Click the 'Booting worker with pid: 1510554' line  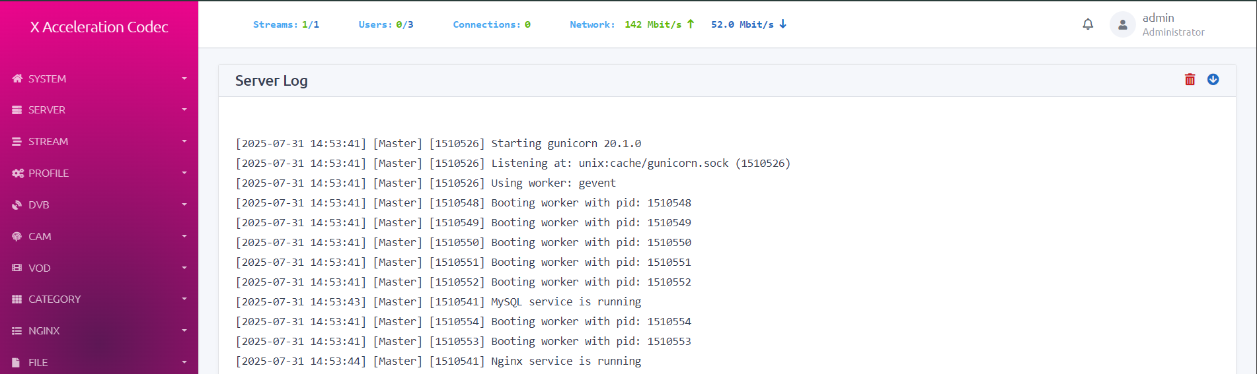pyautogui.click(x=463, y=322)
